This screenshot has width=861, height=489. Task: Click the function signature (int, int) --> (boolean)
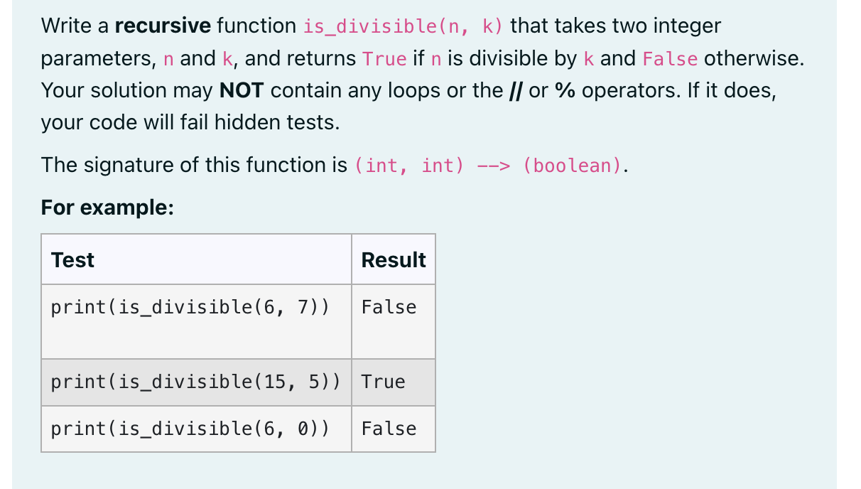[489, 165]
